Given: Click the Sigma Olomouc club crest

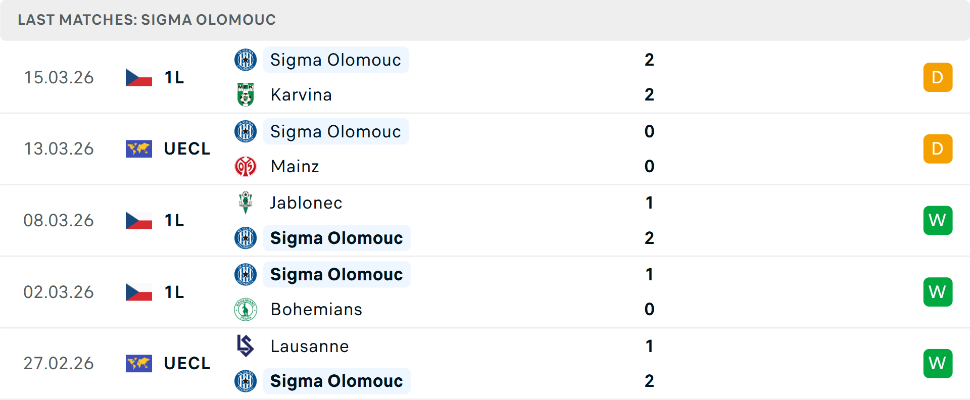Looking at the screenshot, I should [x=246, y=60].
